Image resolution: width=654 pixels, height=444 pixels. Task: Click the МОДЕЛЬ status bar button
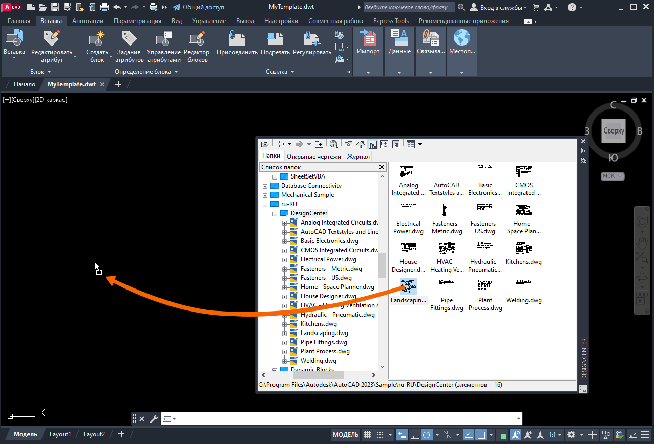tap(346, 434)
